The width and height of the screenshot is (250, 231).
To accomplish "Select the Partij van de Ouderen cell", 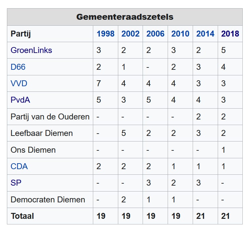I will pyautogui.click(x=50, y=117).
